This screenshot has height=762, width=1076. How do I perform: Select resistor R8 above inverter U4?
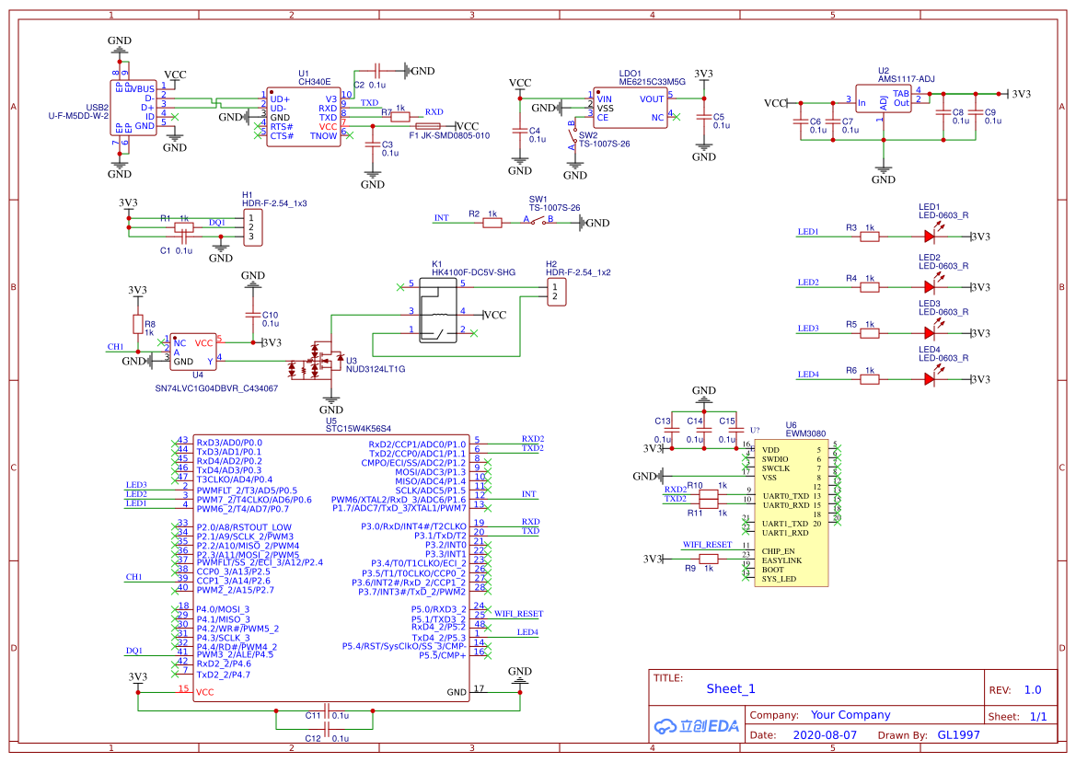[x=138, y=325]
